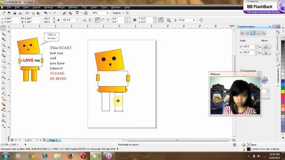This screenshot has width=285, height=160.
Task: Click the Convert to Curves icon
Action: tap(201, 20)
